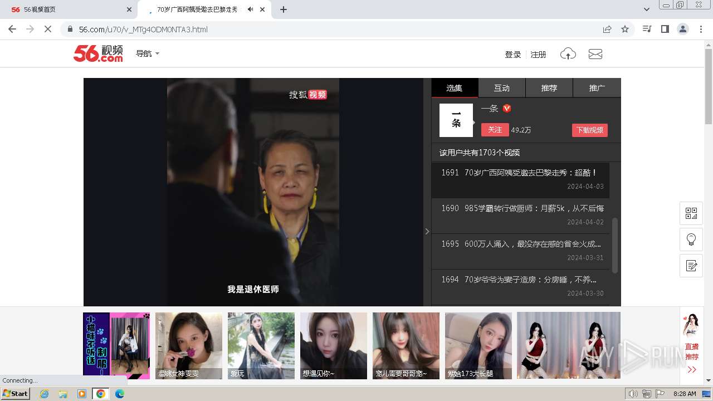This screenshot has height=401, width=713.
Task: Switch to the 选集 tab
Action: [455, 88]
